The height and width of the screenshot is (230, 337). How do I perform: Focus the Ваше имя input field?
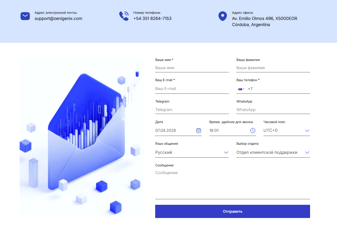point(192,68)
